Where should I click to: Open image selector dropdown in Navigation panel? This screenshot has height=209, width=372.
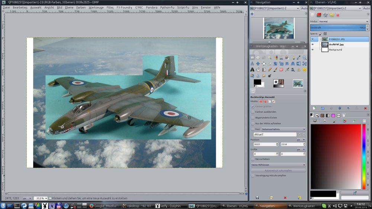275,8
